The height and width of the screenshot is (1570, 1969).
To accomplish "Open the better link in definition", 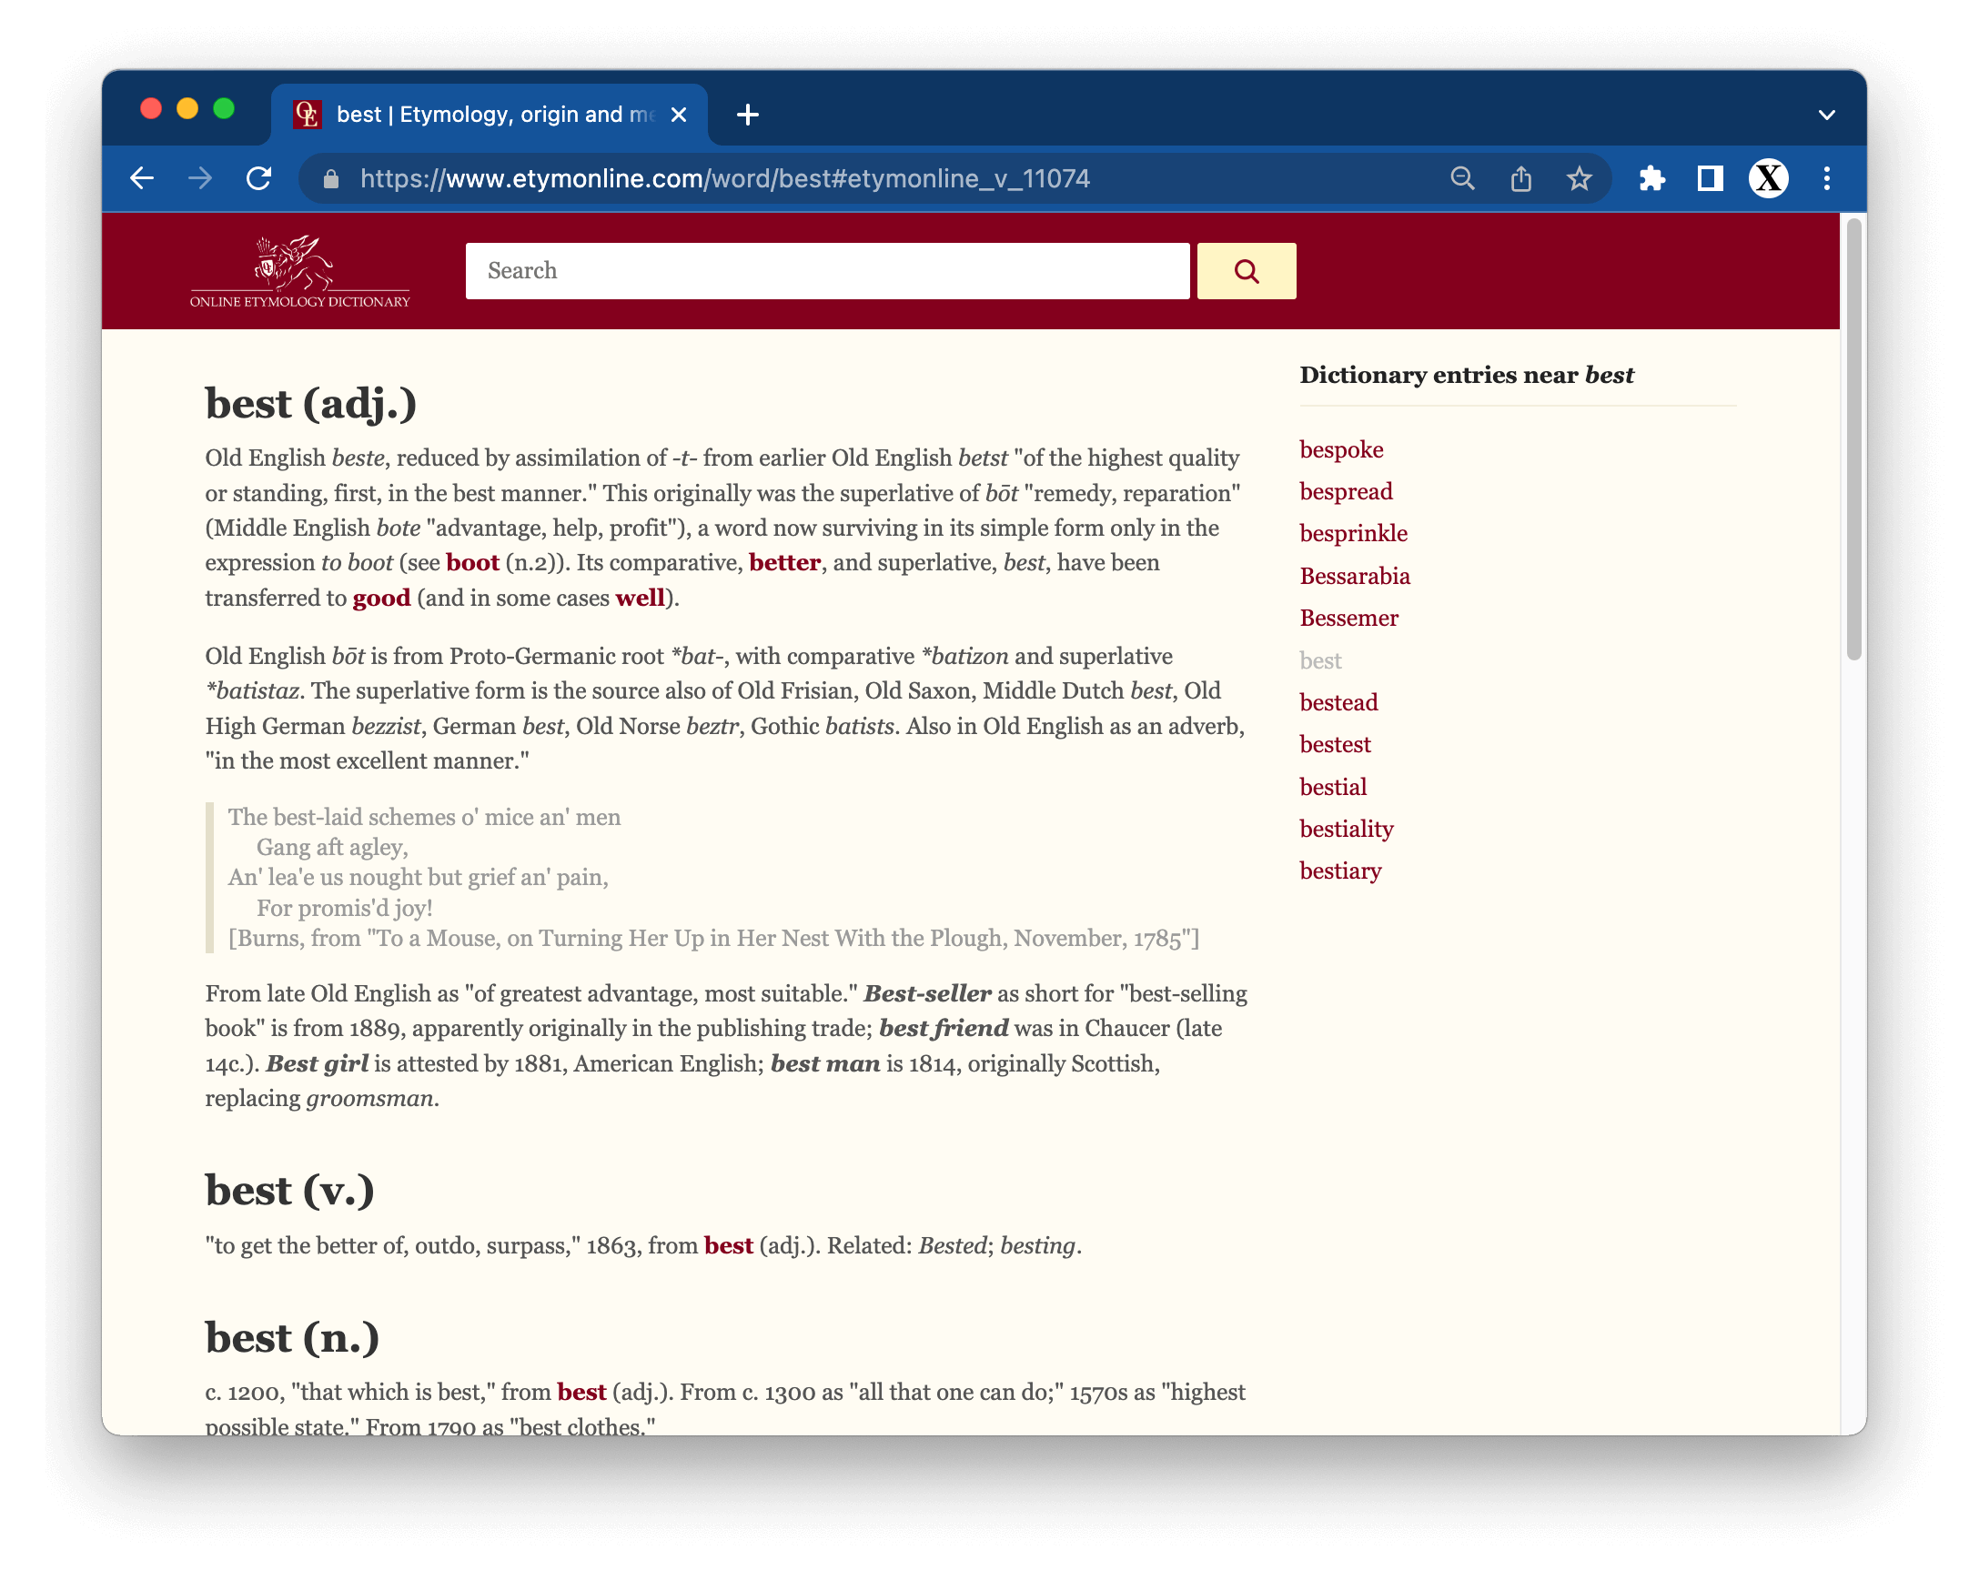I will (x=784, y=563).
